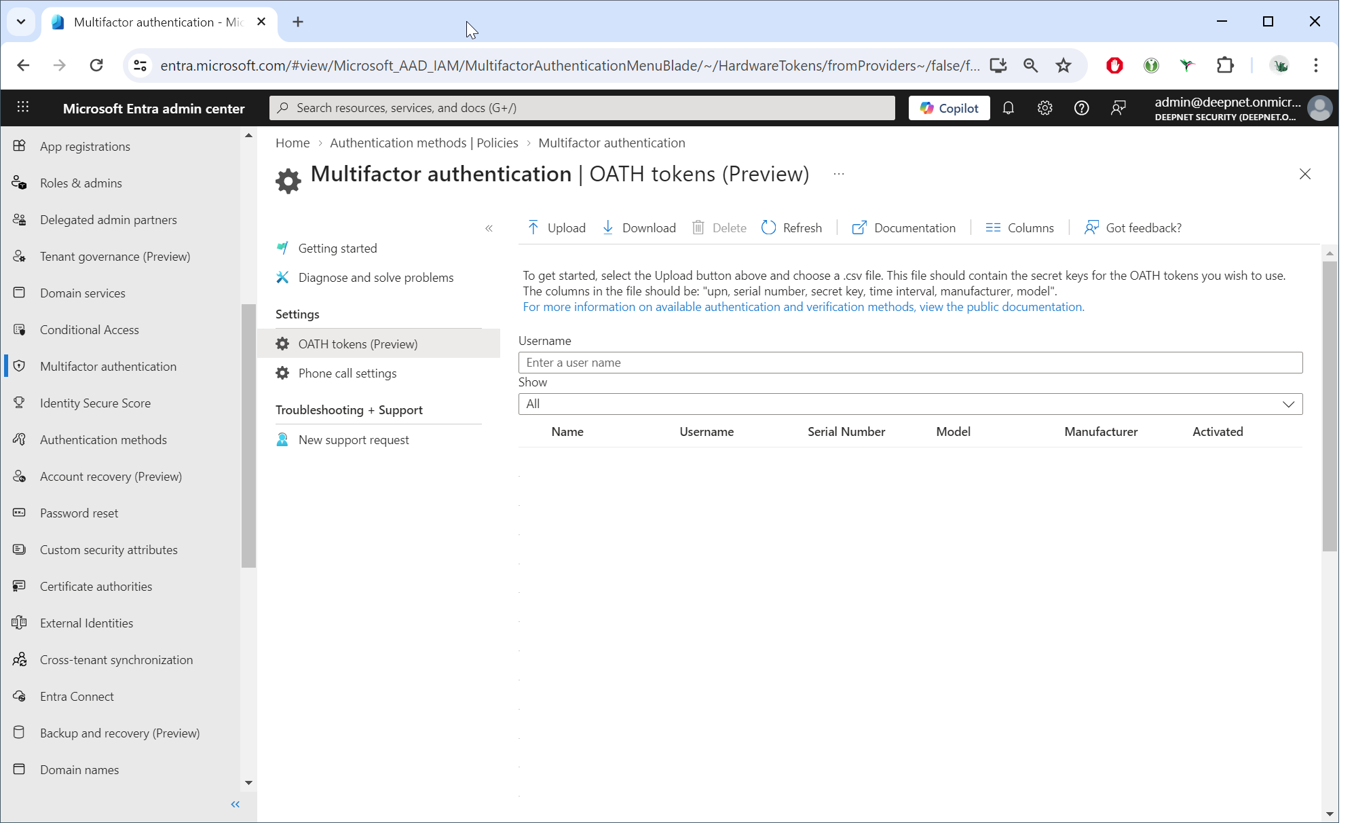Open Documentation external link icon
The height and width of the screenshot is (823, 1354).
pos(859,227)
